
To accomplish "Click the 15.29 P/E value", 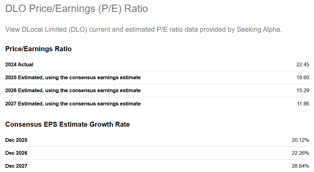I will point(303,91).
